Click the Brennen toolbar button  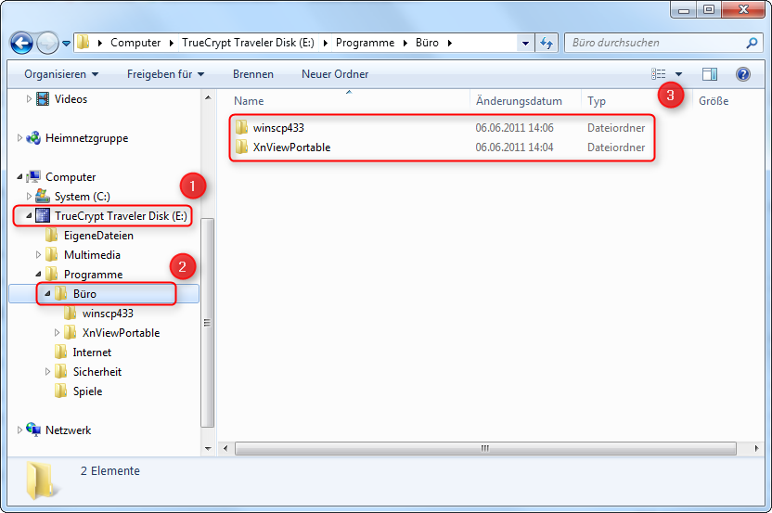pyautogui.click(x=253, y=74)
